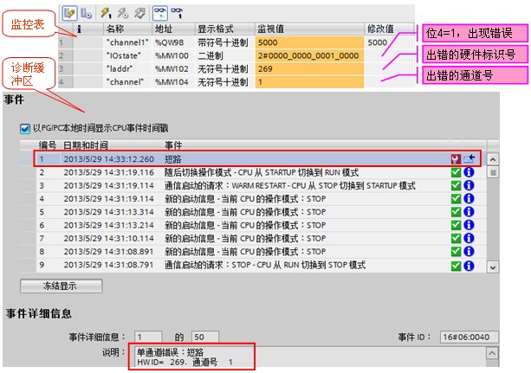Click address cell %MW100
Screen dimensions: 531x373
pos(173,55)
